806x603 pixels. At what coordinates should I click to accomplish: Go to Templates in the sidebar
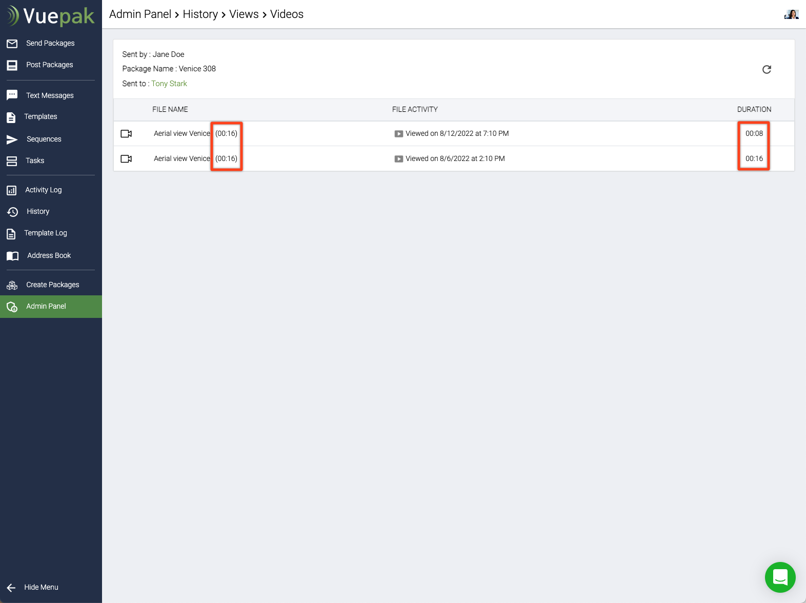coord(41,116)
